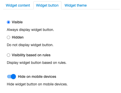Select the Hidden radio button
The width and height of the screenshot is (121, 93).
click(x=8, y=37)
